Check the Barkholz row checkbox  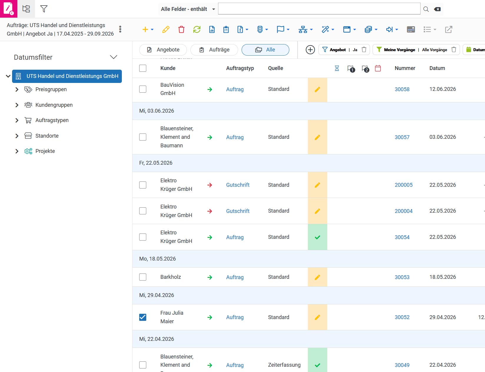click(143, 277)
